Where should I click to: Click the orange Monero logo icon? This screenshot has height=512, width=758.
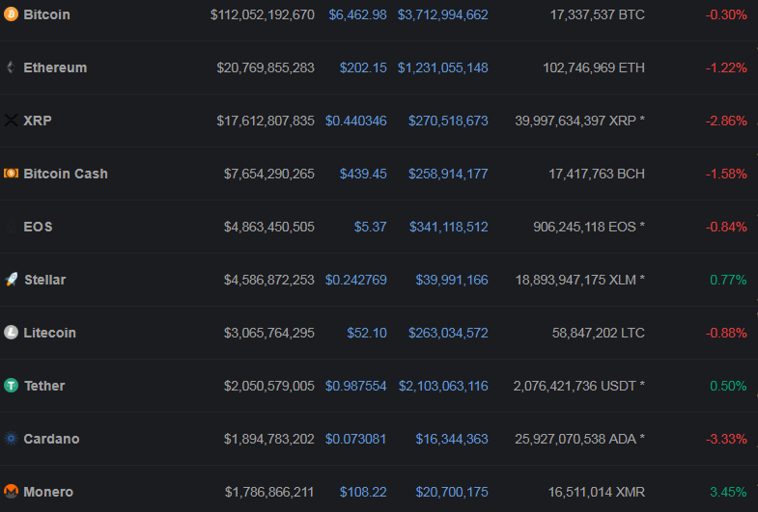(x=12, y=492)
